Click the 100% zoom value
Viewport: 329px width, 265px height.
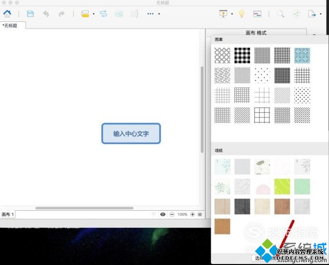tap(182, 214)
